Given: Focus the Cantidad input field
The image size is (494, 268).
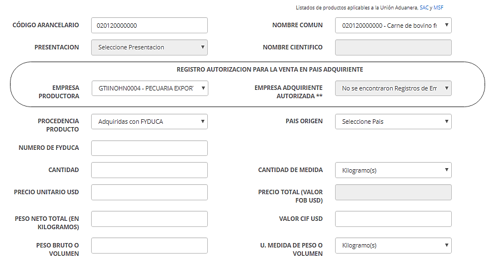Looking at the screenshot, I should pos(149,170).
